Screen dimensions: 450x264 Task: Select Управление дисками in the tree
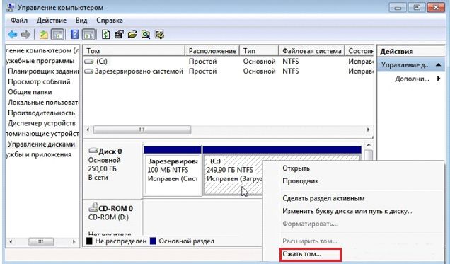click(x=41, y=144)
